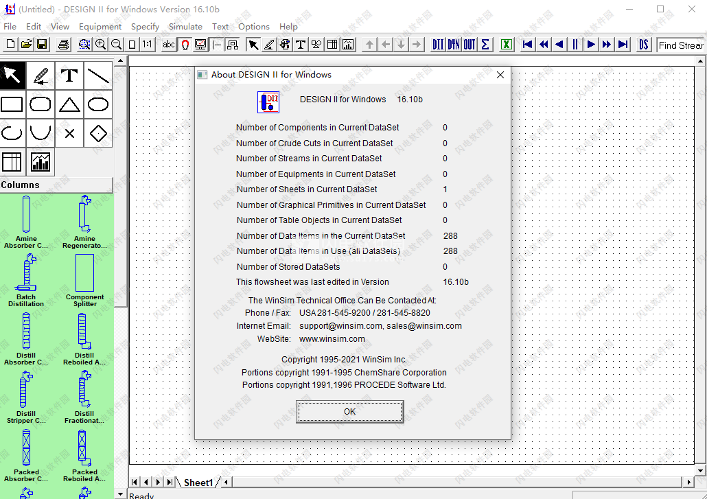Toggle the abc text labels button
Image resolution: width=707 pixels, height=499 pixels.
(x=169, y=45)
